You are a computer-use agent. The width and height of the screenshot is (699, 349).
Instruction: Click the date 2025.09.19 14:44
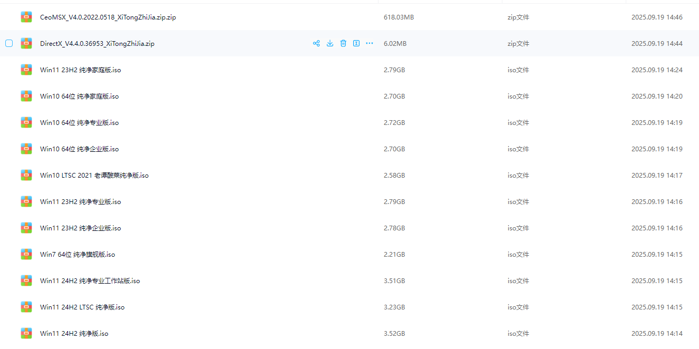(x=657, y=43)
